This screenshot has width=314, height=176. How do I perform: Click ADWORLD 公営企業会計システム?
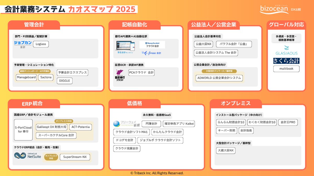pos(219,78)
